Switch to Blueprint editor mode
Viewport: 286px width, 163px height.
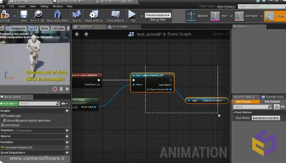pos(275,16)
